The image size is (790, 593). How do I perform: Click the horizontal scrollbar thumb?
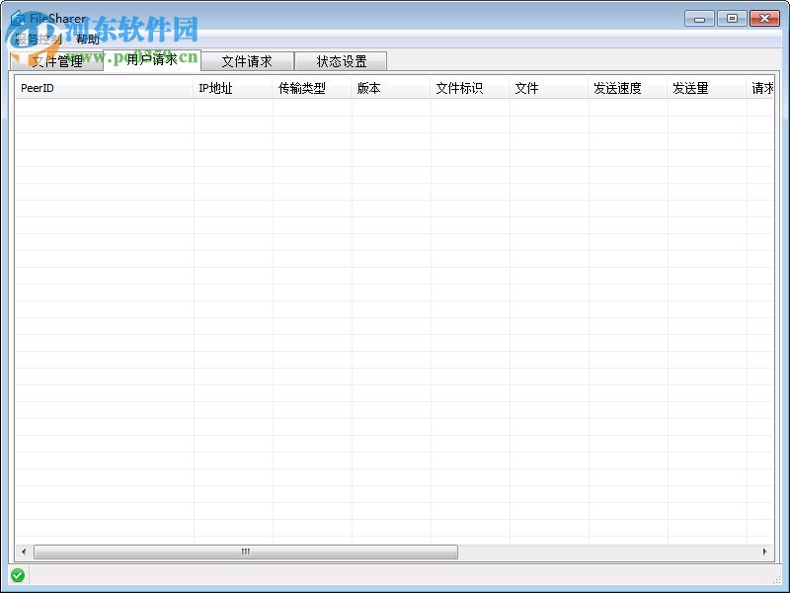(x=245, y=552)
